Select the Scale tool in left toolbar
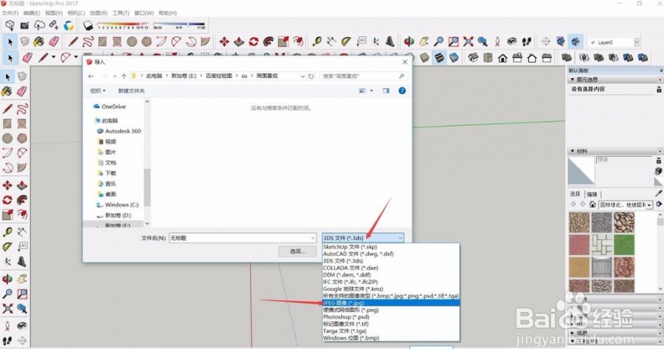This screenshot has width=664, height=349. [7, 215]
